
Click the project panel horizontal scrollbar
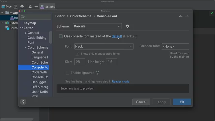pyautogui.click(x=16, y=119)
